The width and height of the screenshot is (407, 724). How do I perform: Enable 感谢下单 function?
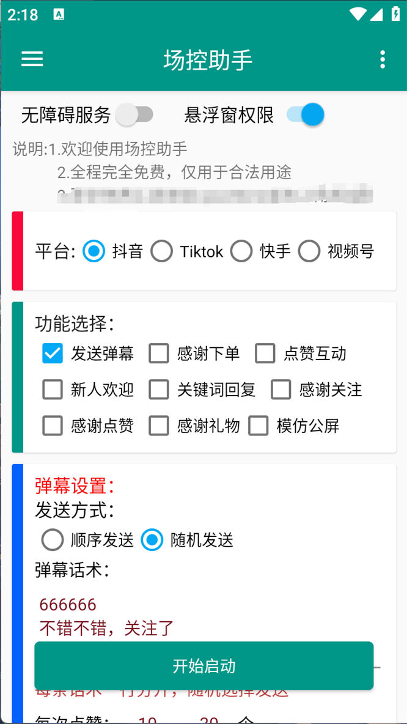159,353
